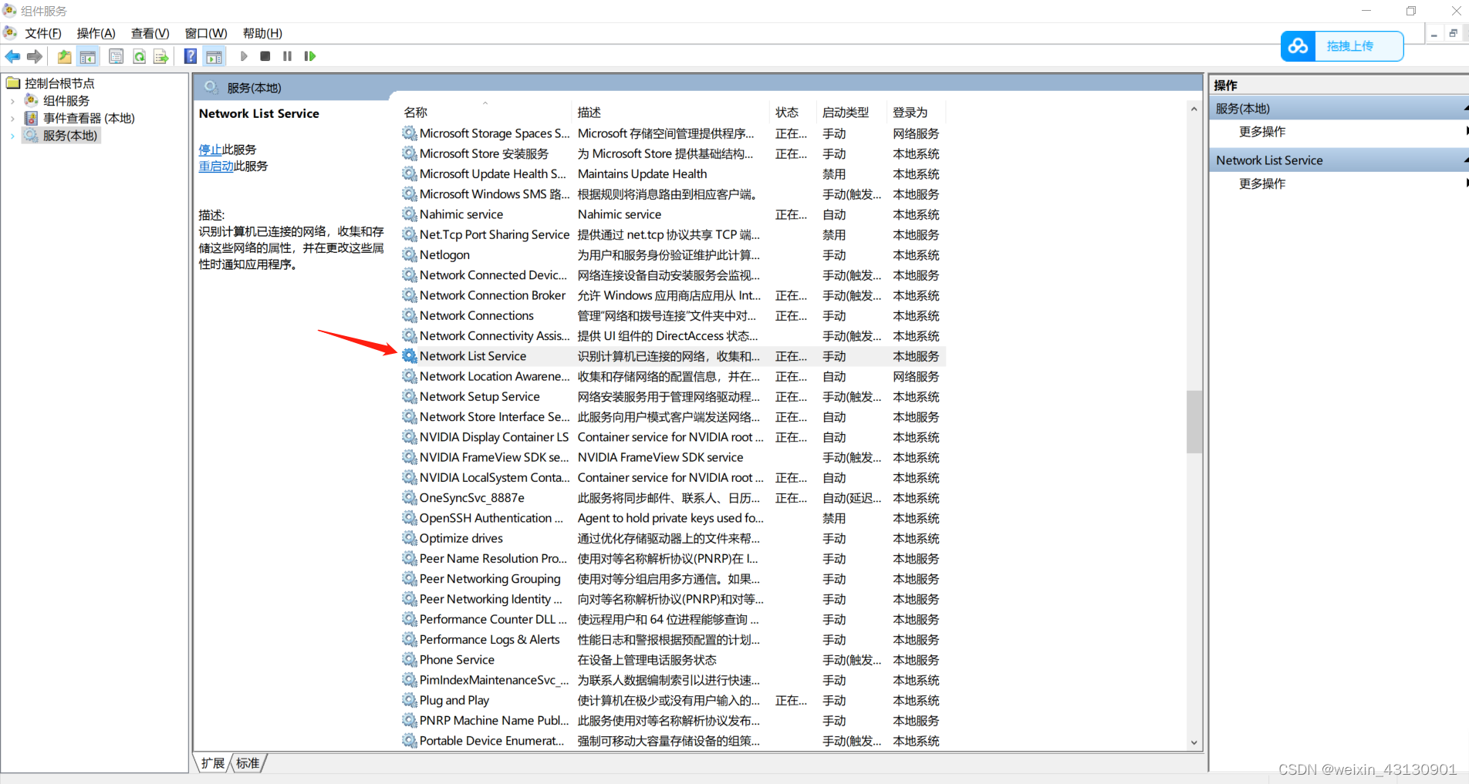
Task: Click the Restart Service icon
Action: [310, 56]
